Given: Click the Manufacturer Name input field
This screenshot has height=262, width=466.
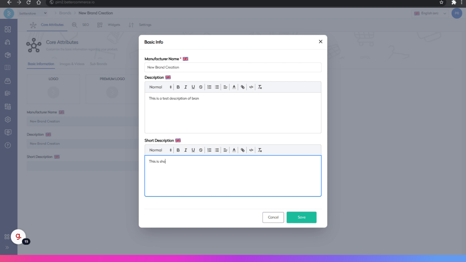Looking at the screenshot, I should click(233, 67).
